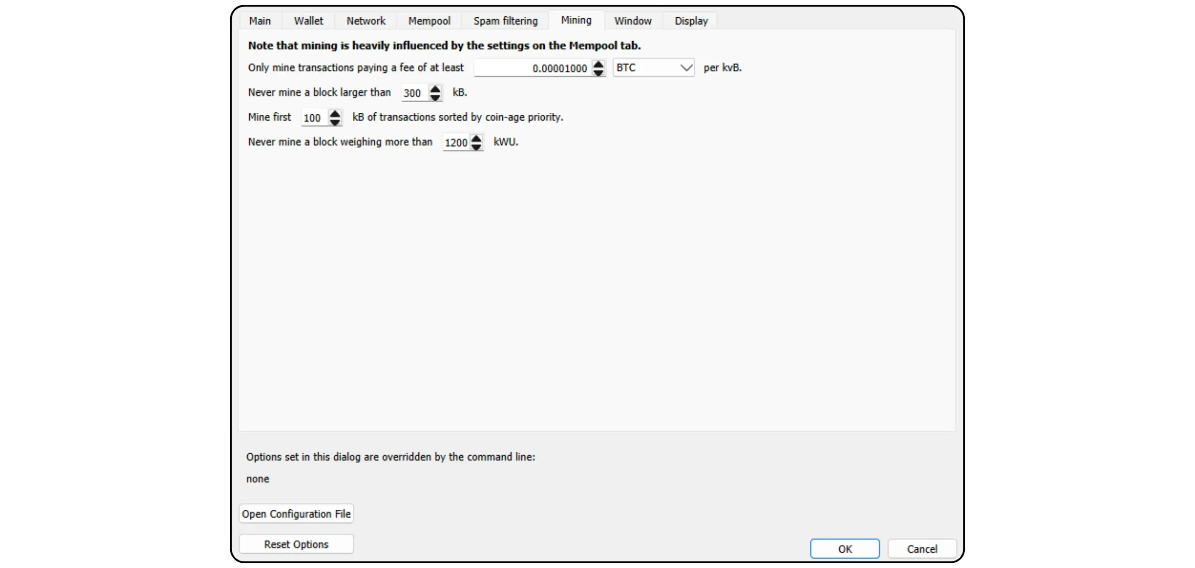Open the BTC unit dropdown

[653, 68]
